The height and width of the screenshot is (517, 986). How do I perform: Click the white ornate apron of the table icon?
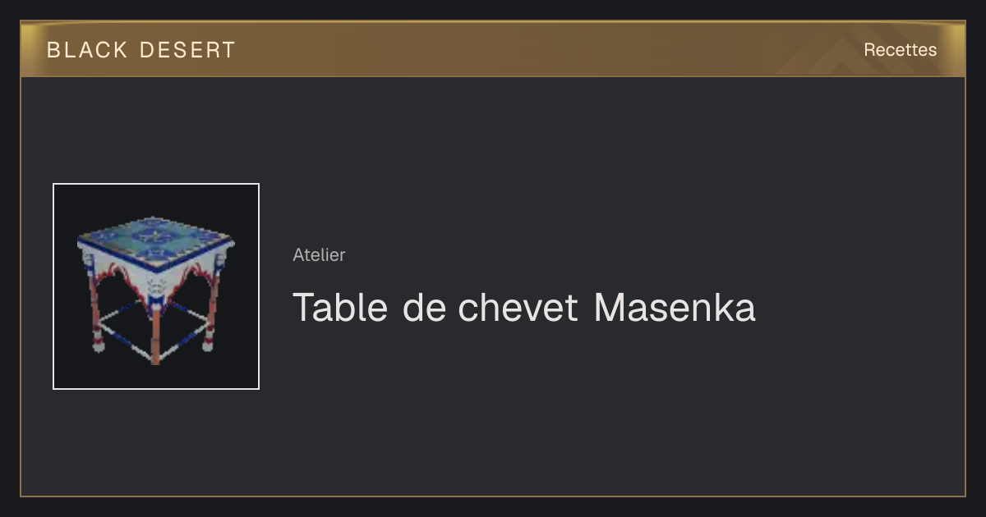pos(154,279)
